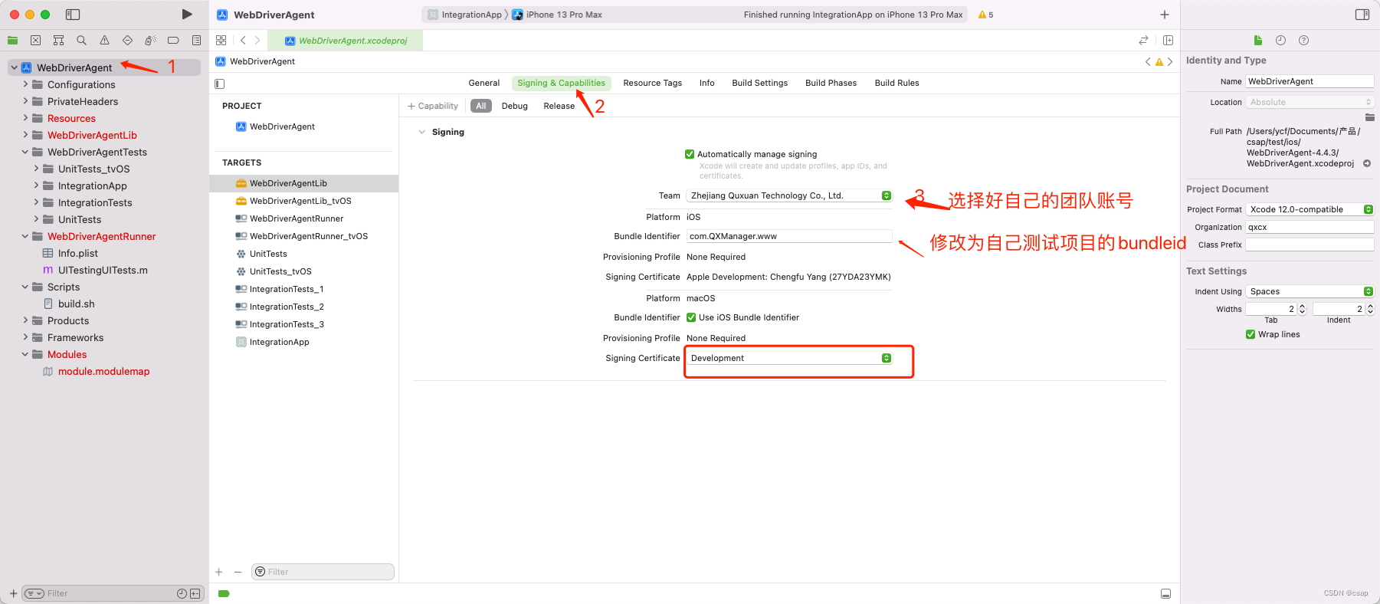
Task: Switch to the Build Phases tab
Action: (831, 83)
